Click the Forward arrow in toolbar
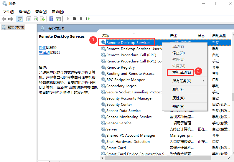This screenshot has width=234, height=162. click(x=10, y=19)
